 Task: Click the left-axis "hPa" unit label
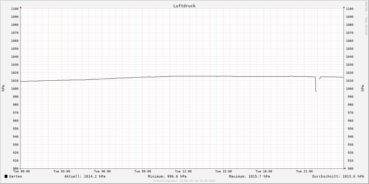(3, 88)
